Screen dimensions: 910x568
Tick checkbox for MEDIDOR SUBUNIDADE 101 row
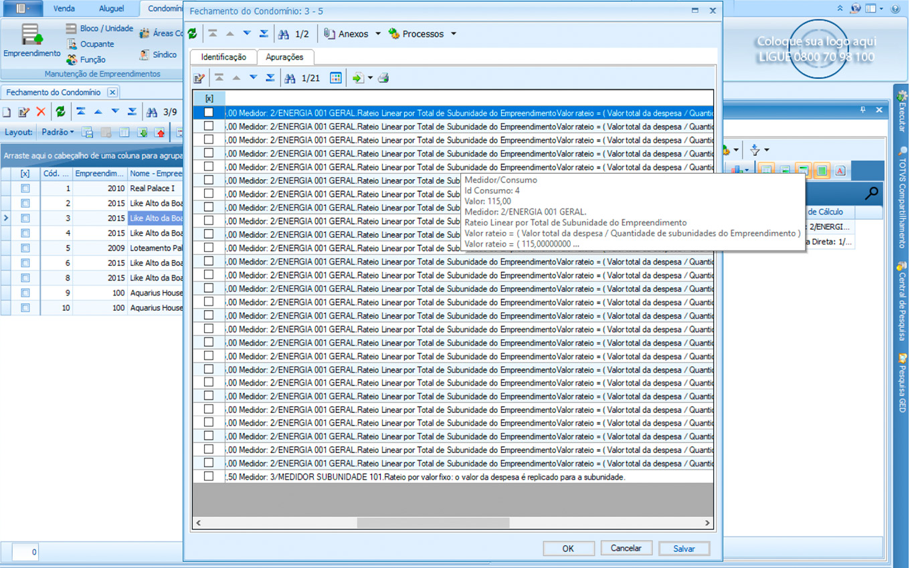pos(209,476)
